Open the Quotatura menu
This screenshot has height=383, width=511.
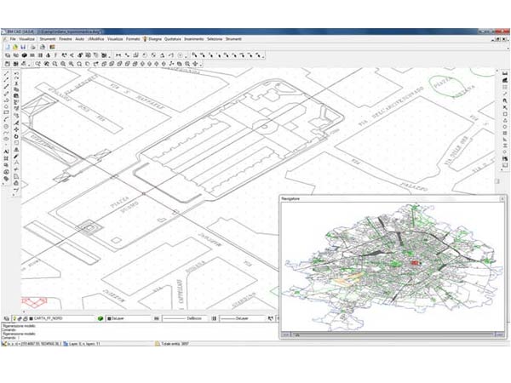pyautogui.click(x=174, y=39)
